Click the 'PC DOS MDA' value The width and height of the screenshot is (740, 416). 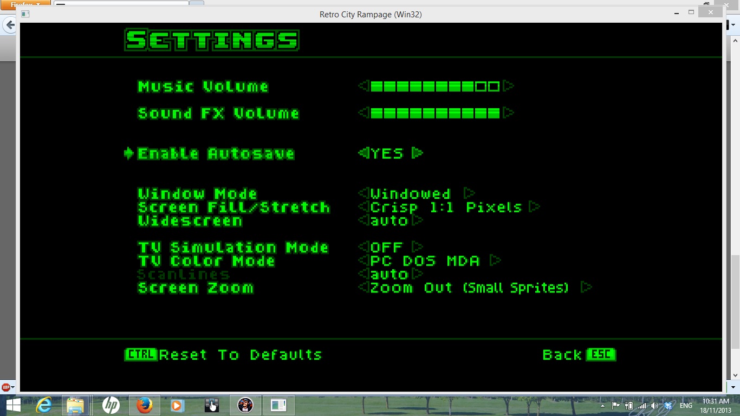coord(425,261)
